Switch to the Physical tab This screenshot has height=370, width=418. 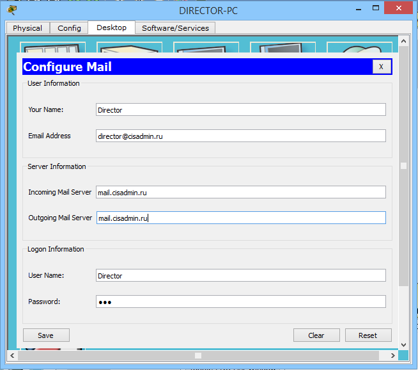[27, 28]
